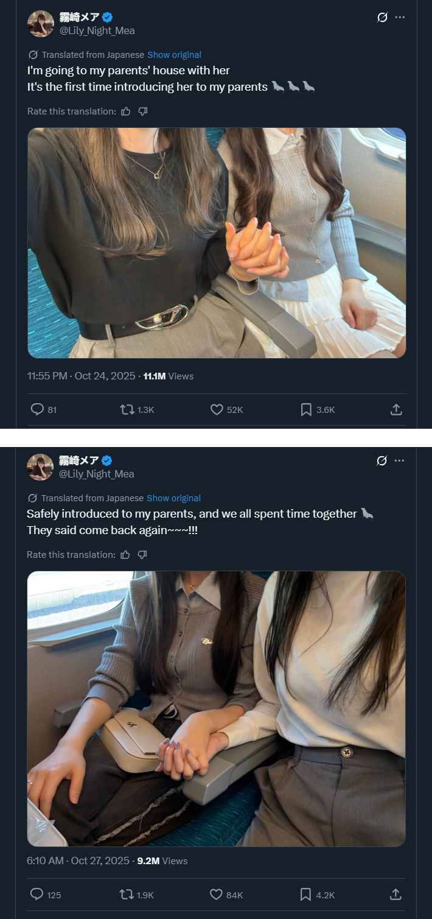Open @Lily_Night_Mea handle on second post
This screenshot has height=919, width=432.
click(97, 474)
